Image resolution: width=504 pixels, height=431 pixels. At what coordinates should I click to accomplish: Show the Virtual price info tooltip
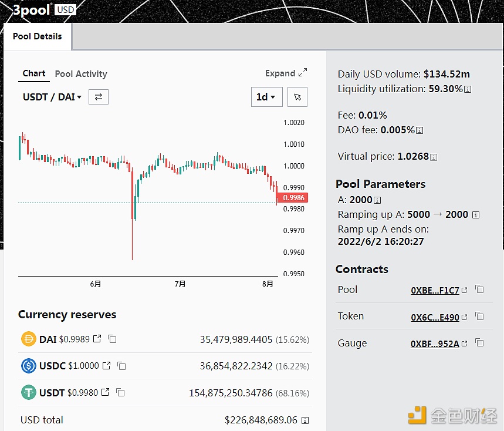(x=434, y=157)
